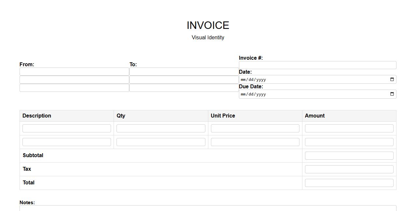
Task: Open the Date calendar picker icon
Action: click(x=392, y=80)
